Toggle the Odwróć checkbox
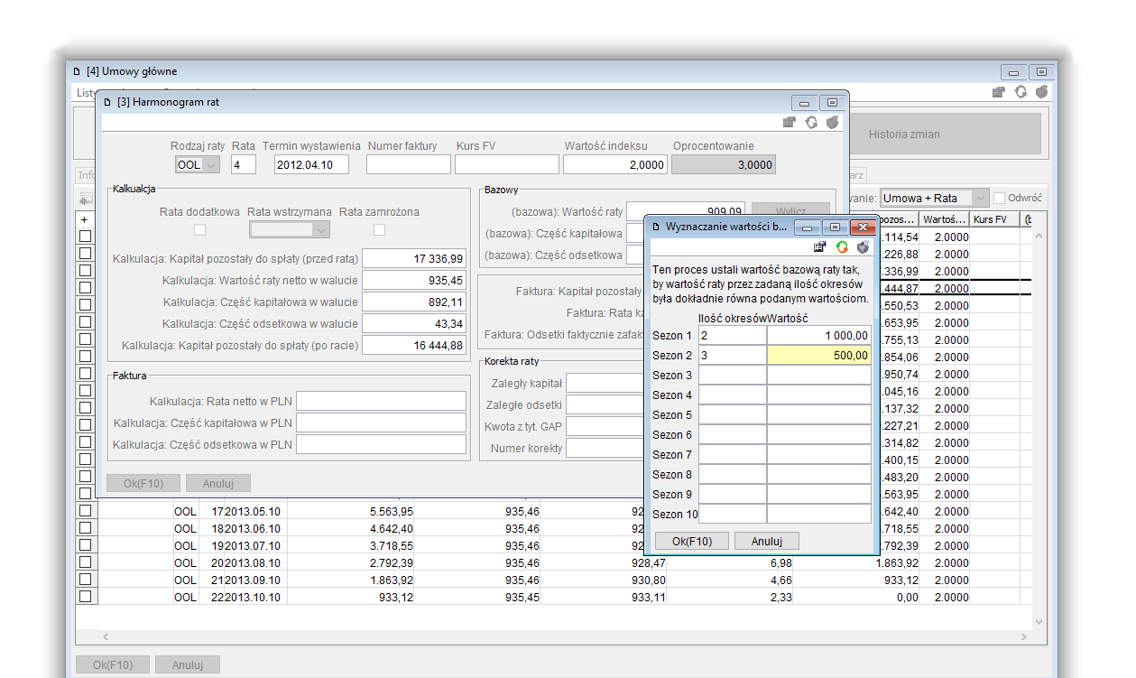Viewport: 1136px width, 678px height. click(999, 198)
